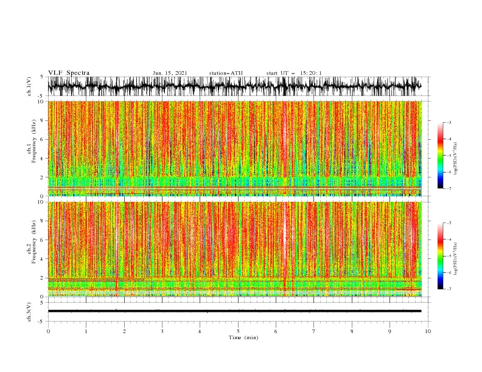Click the "-5" tick of the ch.3(V) axis
The height and width of the screenshot is (372, 482).
coord(41,322)
